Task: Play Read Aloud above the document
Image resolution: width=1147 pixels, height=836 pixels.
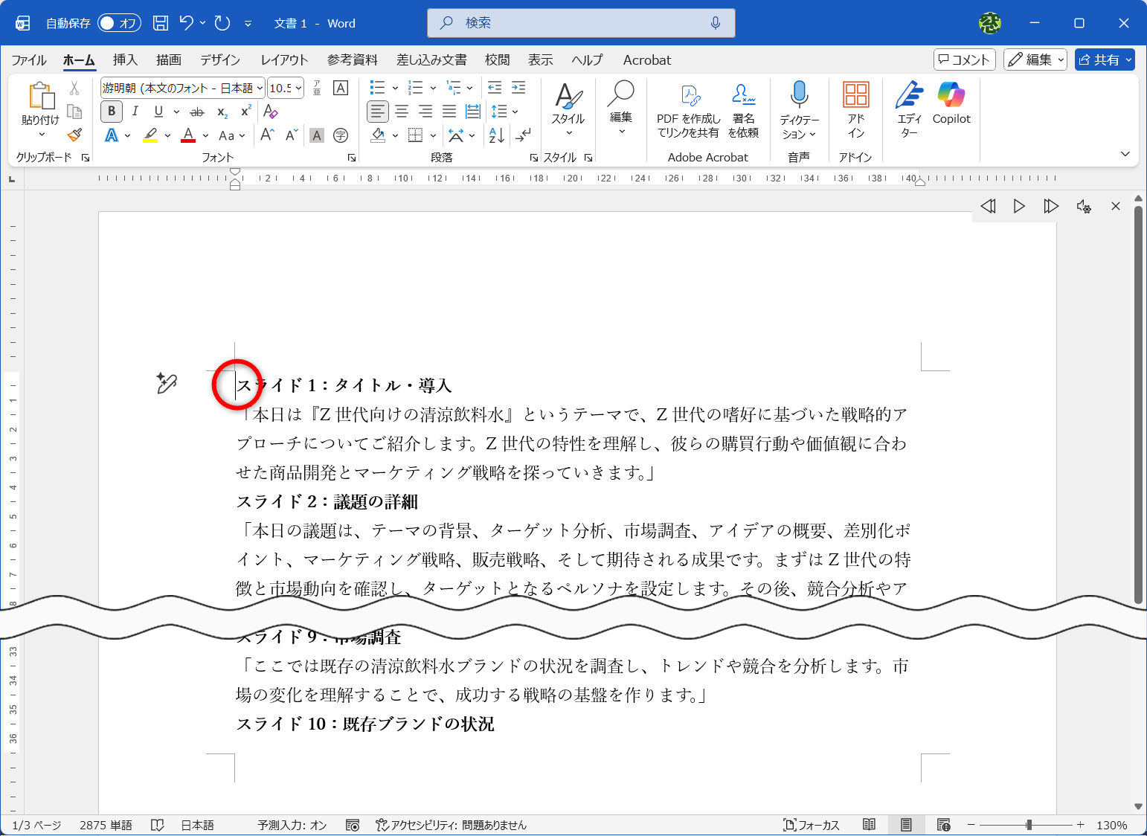Action: click(1019, 206)
